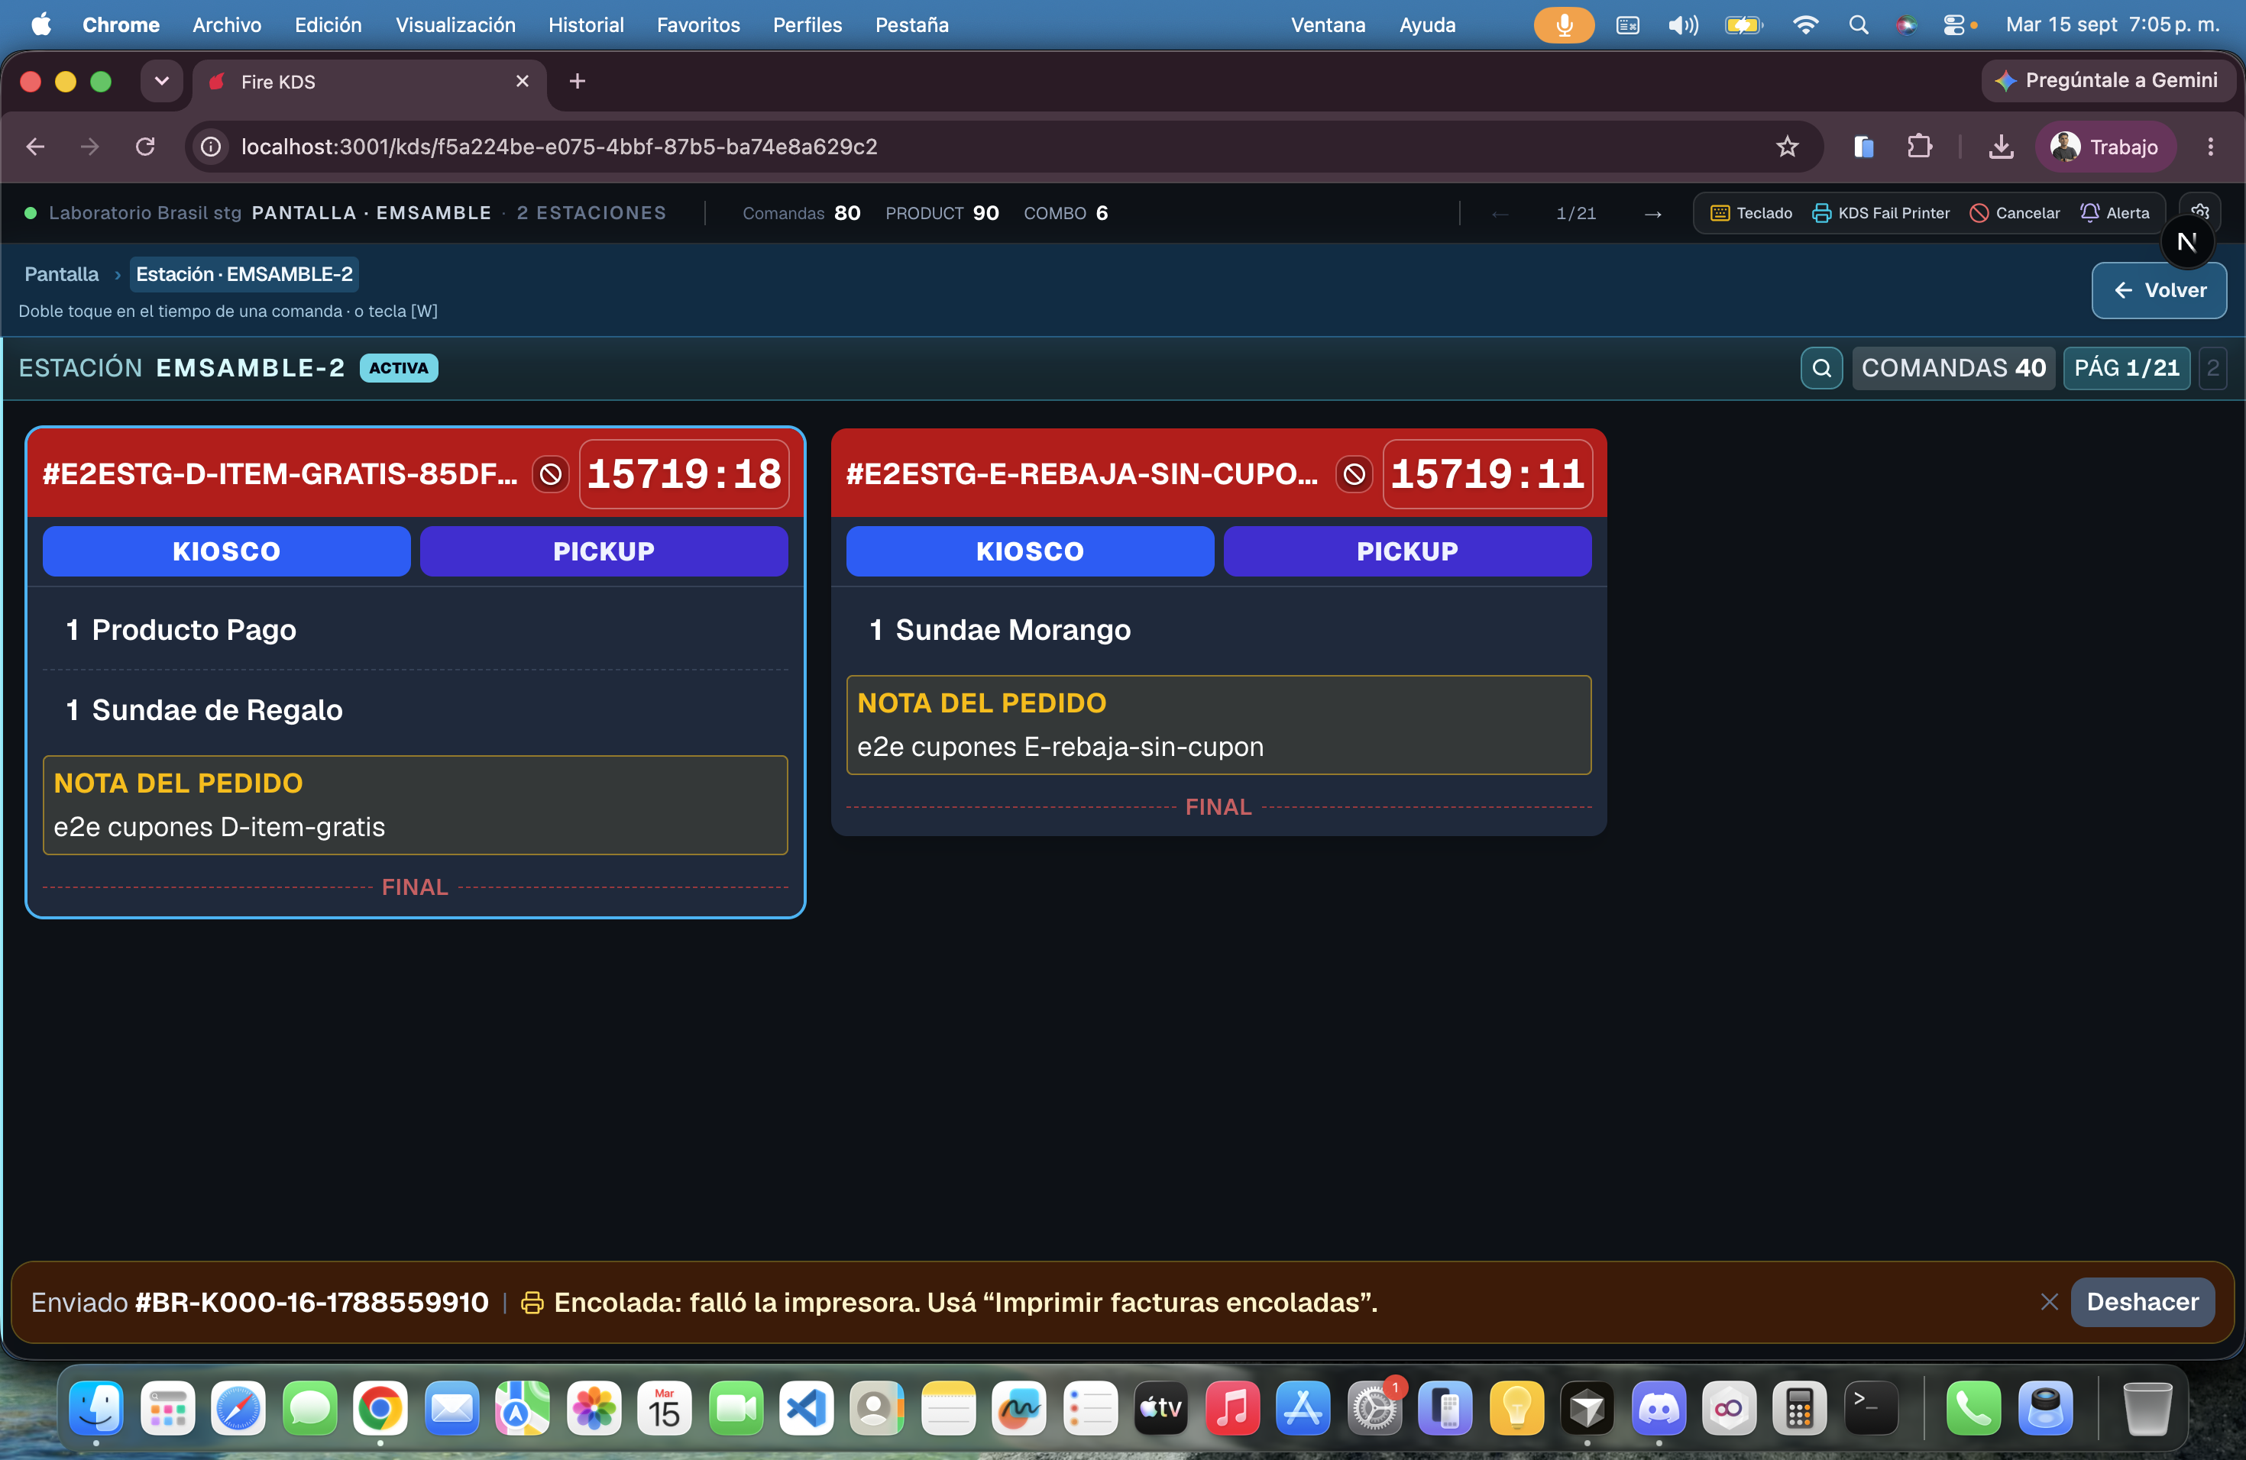Open Visual Studio Code from the Dock
Image resolution: width=2246 pixels, height=1460 pixels.
806,1408
